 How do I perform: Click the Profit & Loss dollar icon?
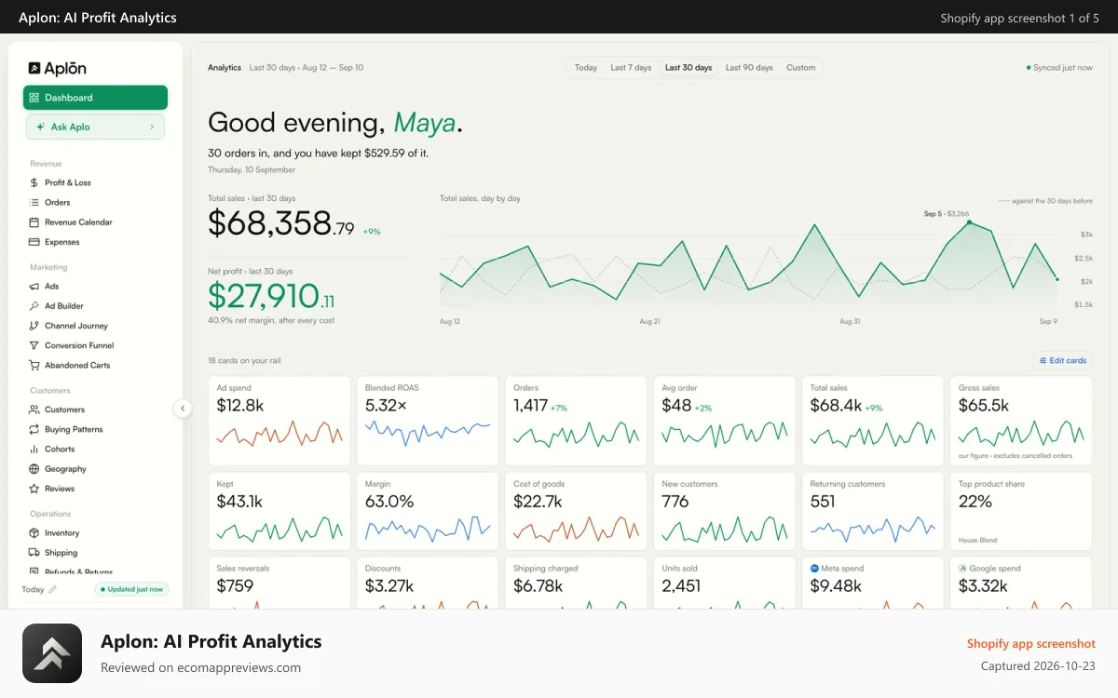click(x=34, y=182)
